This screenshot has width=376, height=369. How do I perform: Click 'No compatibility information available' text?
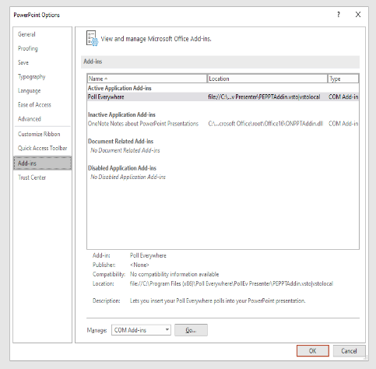(x=174, y=274)
